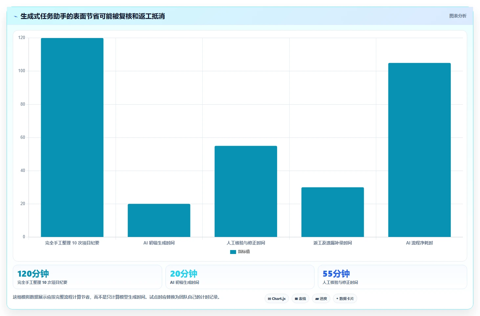The width and height of the screenshot is (480, 316).
Task: Select the AI 流程净耗时 bar
Action: tap(420, 150)
